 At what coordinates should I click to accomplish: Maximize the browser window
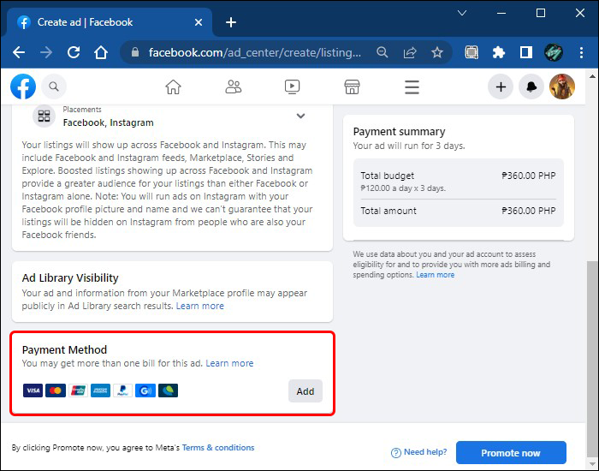[541, 13]
